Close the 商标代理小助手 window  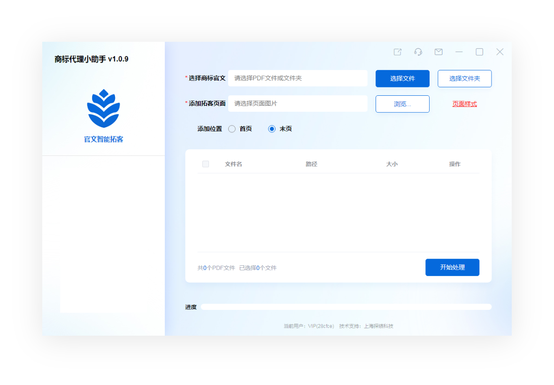(x=500, y=52)
